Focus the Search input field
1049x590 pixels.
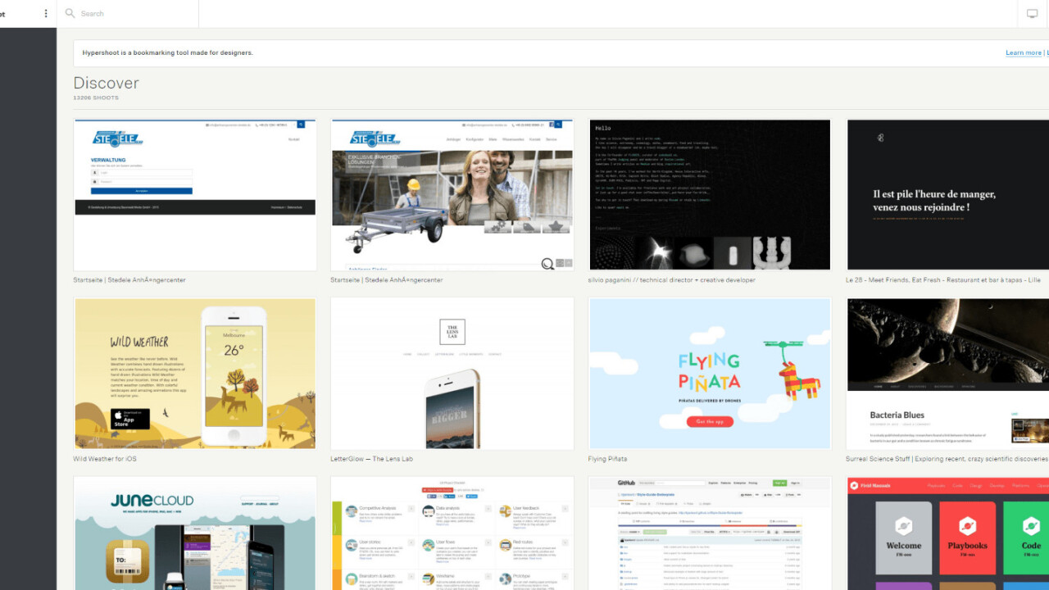(x=131, y=13)
